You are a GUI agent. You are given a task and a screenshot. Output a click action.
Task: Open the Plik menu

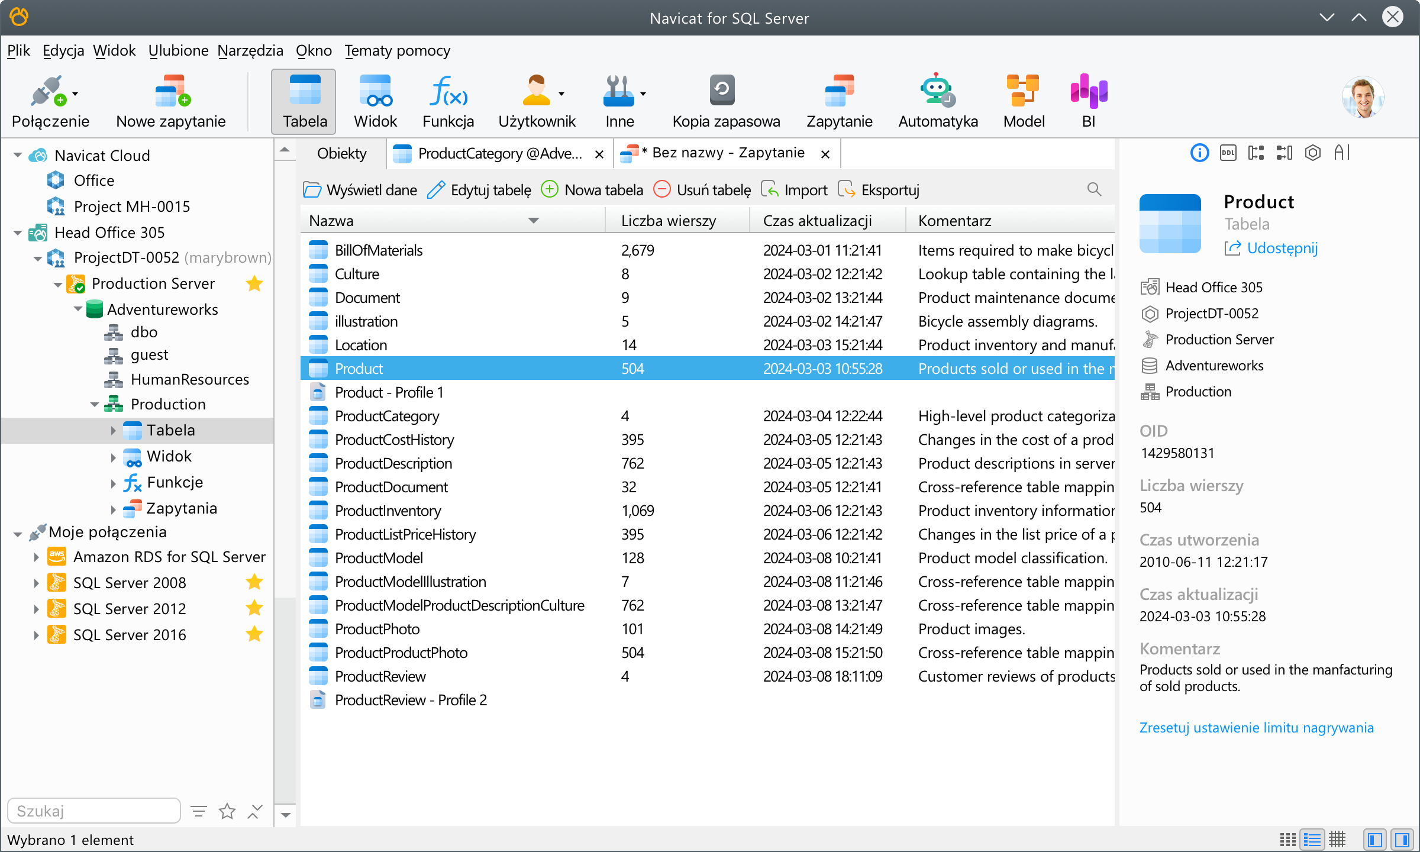(18, 51)
